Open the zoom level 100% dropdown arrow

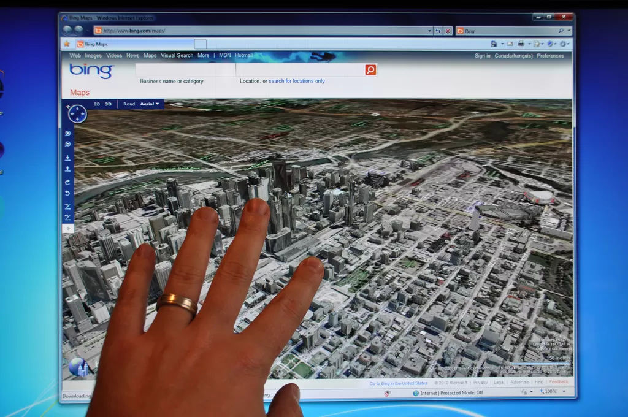564,391
